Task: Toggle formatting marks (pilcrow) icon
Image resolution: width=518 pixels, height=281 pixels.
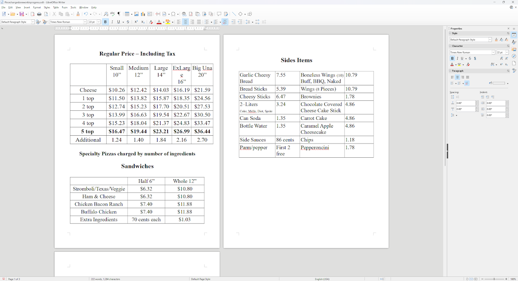Action: coord(119,14)
